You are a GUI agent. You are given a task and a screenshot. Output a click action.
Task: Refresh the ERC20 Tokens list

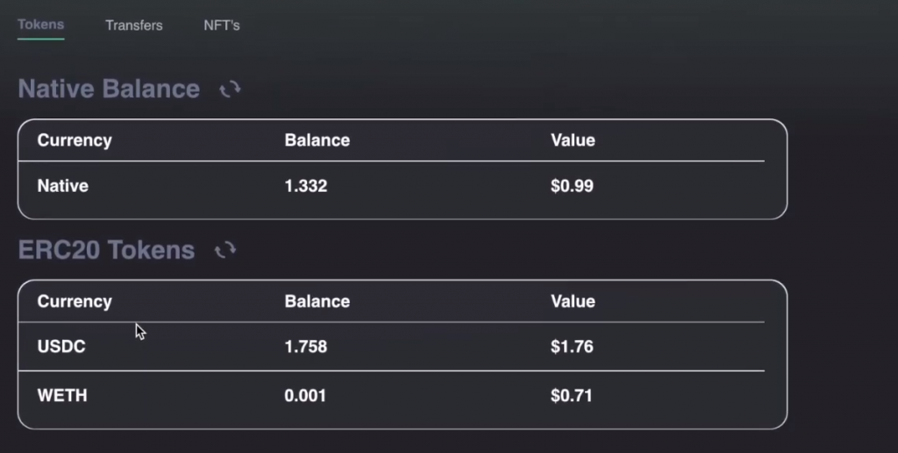[225, 250]
